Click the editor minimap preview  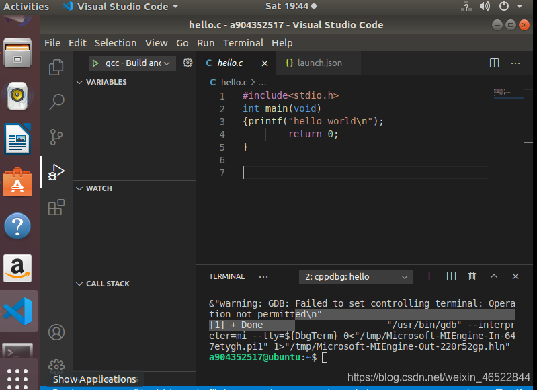tap(508, 93)
